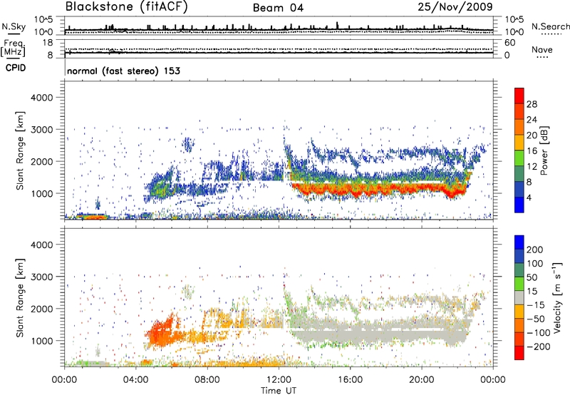Image resolution: width=570 pixels, height=395 pixels.
Task: Click the left '10^5' noise axis label
Action: [43, 19]
